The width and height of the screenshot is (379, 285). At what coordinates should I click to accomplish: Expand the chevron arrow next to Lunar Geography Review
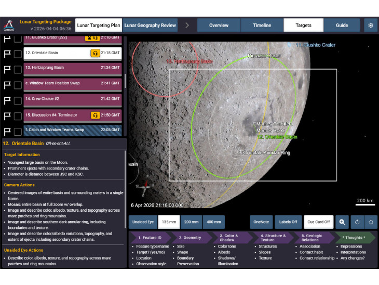click(187, 25)
